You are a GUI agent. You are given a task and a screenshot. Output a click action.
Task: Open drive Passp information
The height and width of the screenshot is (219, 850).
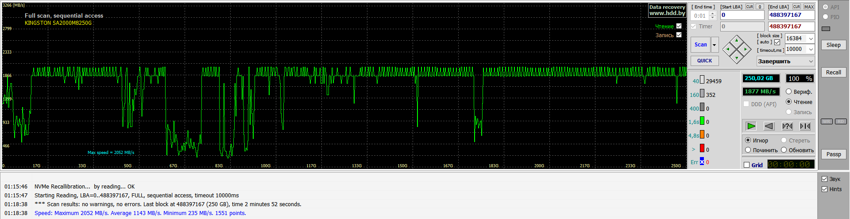click(x=833, y=154)
